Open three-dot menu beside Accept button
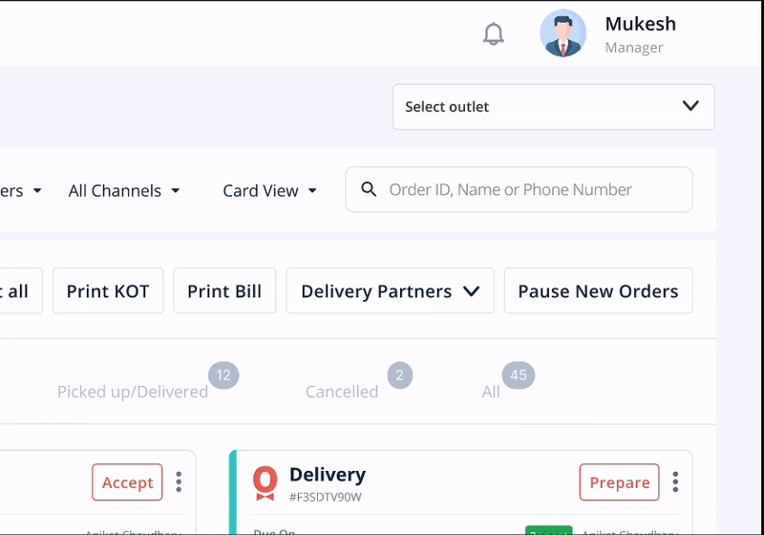Screen dimensions: 764x535 tap(179, 482)
